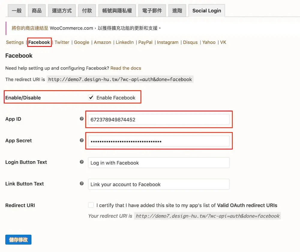
Task: Click the 儲存修改 save button
Action: [x=18, y=240]
